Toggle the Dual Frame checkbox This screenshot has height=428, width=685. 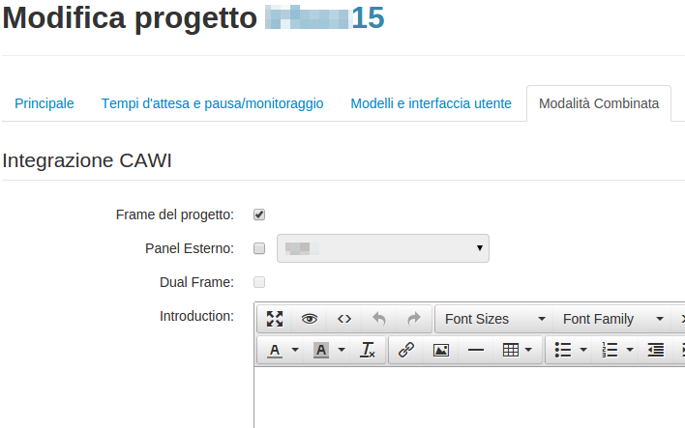click(259, 282)
